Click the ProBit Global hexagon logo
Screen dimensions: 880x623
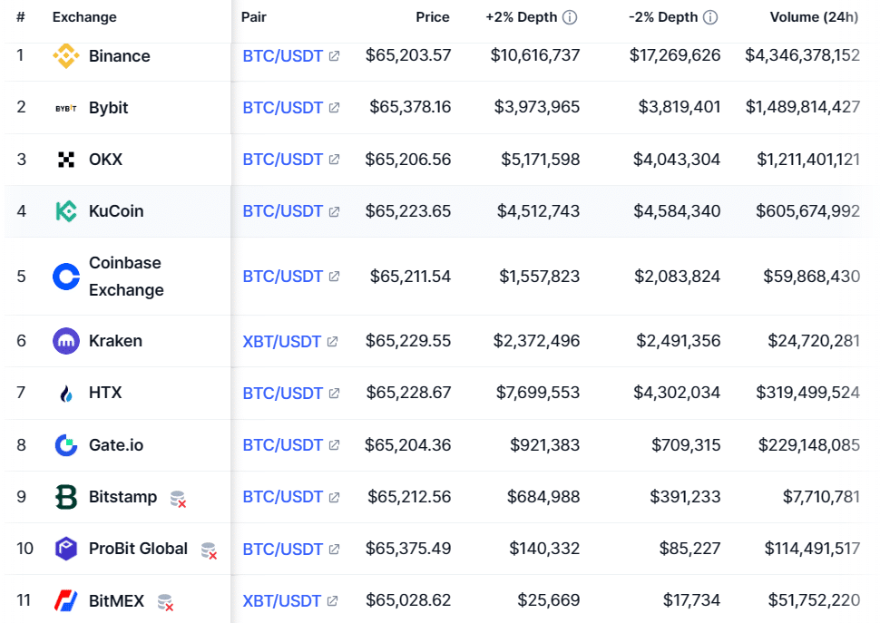[66, 549]
